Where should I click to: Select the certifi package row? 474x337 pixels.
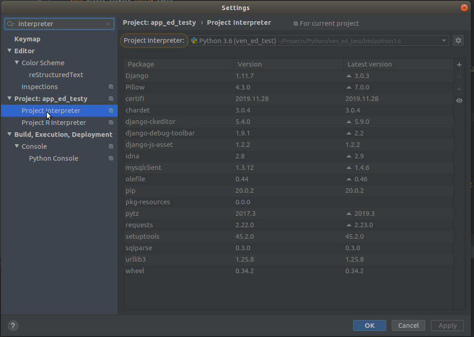coord(288,99)
